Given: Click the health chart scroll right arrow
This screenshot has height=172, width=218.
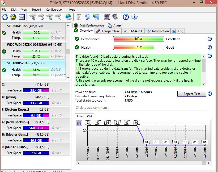Looking at the screenshot, I should (208, 163).
